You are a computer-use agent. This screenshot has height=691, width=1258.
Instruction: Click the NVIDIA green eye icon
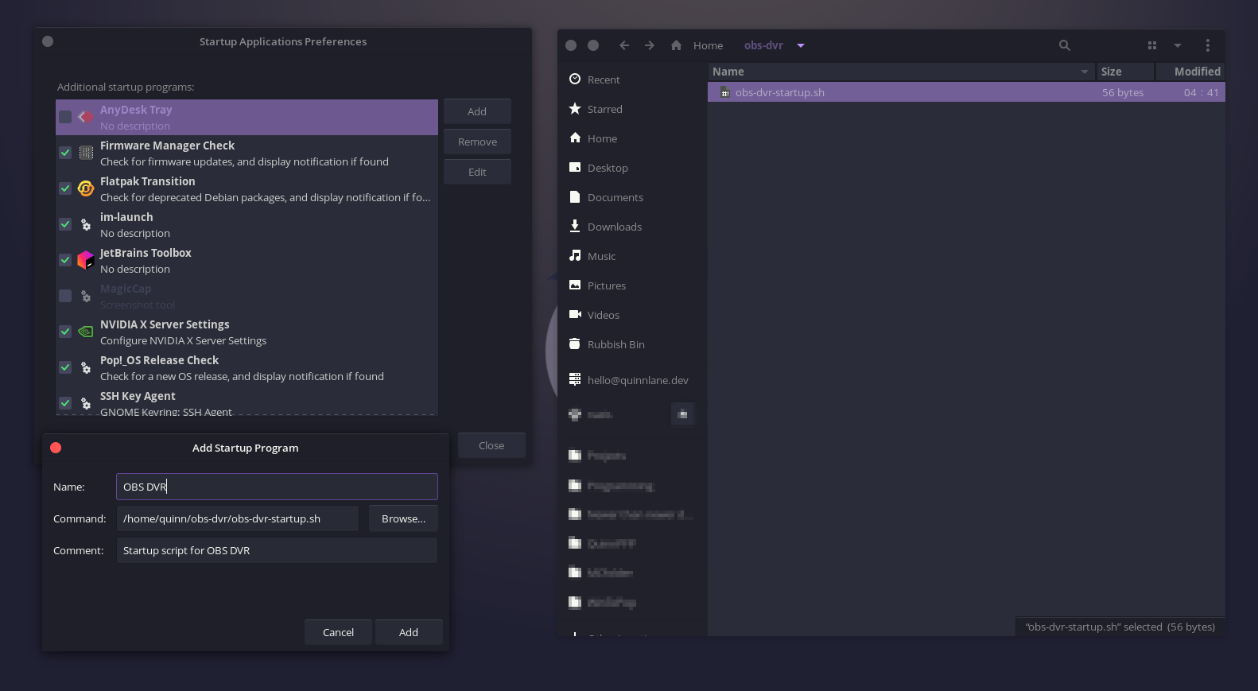tap(86, 332)
